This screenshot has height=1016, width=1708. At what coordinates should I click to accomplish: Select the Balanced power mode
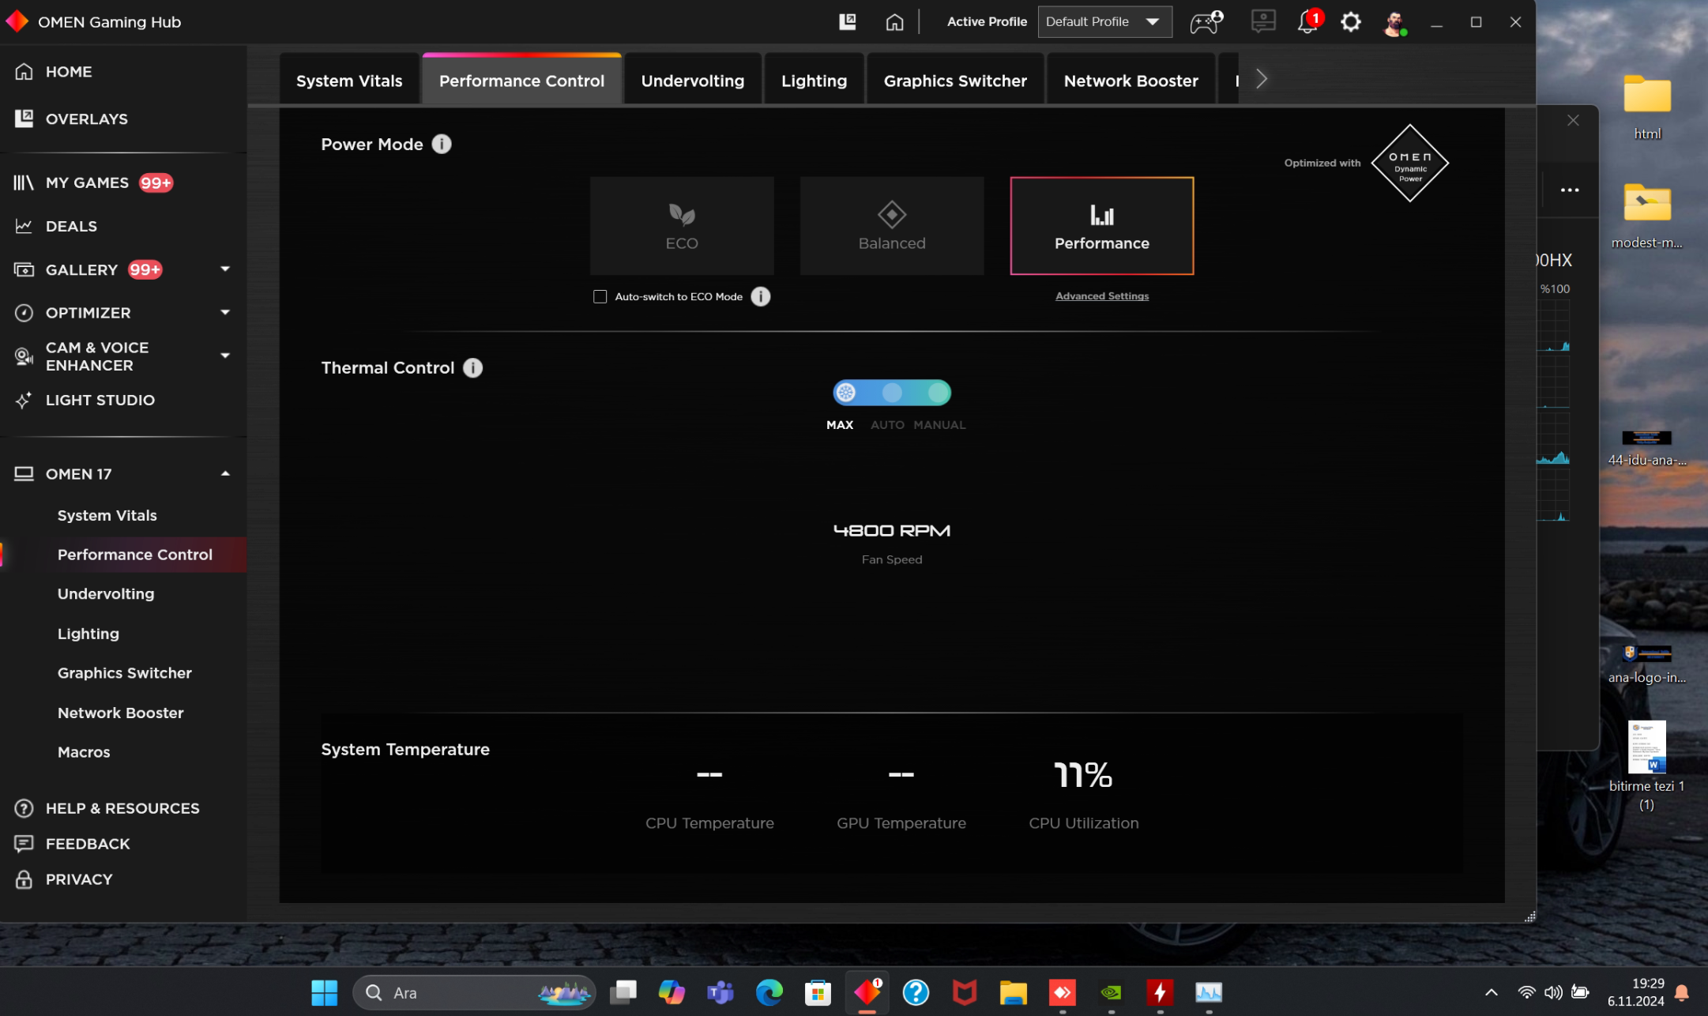pyautogui.click(x=892, y=226)
